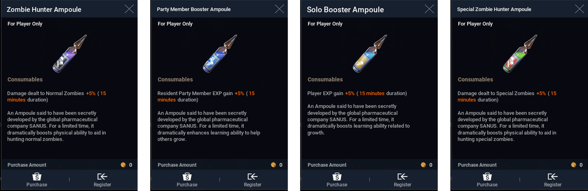Click Purchase icon in Zombie Hunter Ampoule panel
The height and width of the screenshot is (191, 588).
click(x=37, y=177)
